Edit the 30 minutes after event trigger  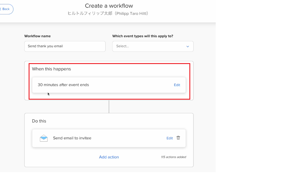(177, 85)
